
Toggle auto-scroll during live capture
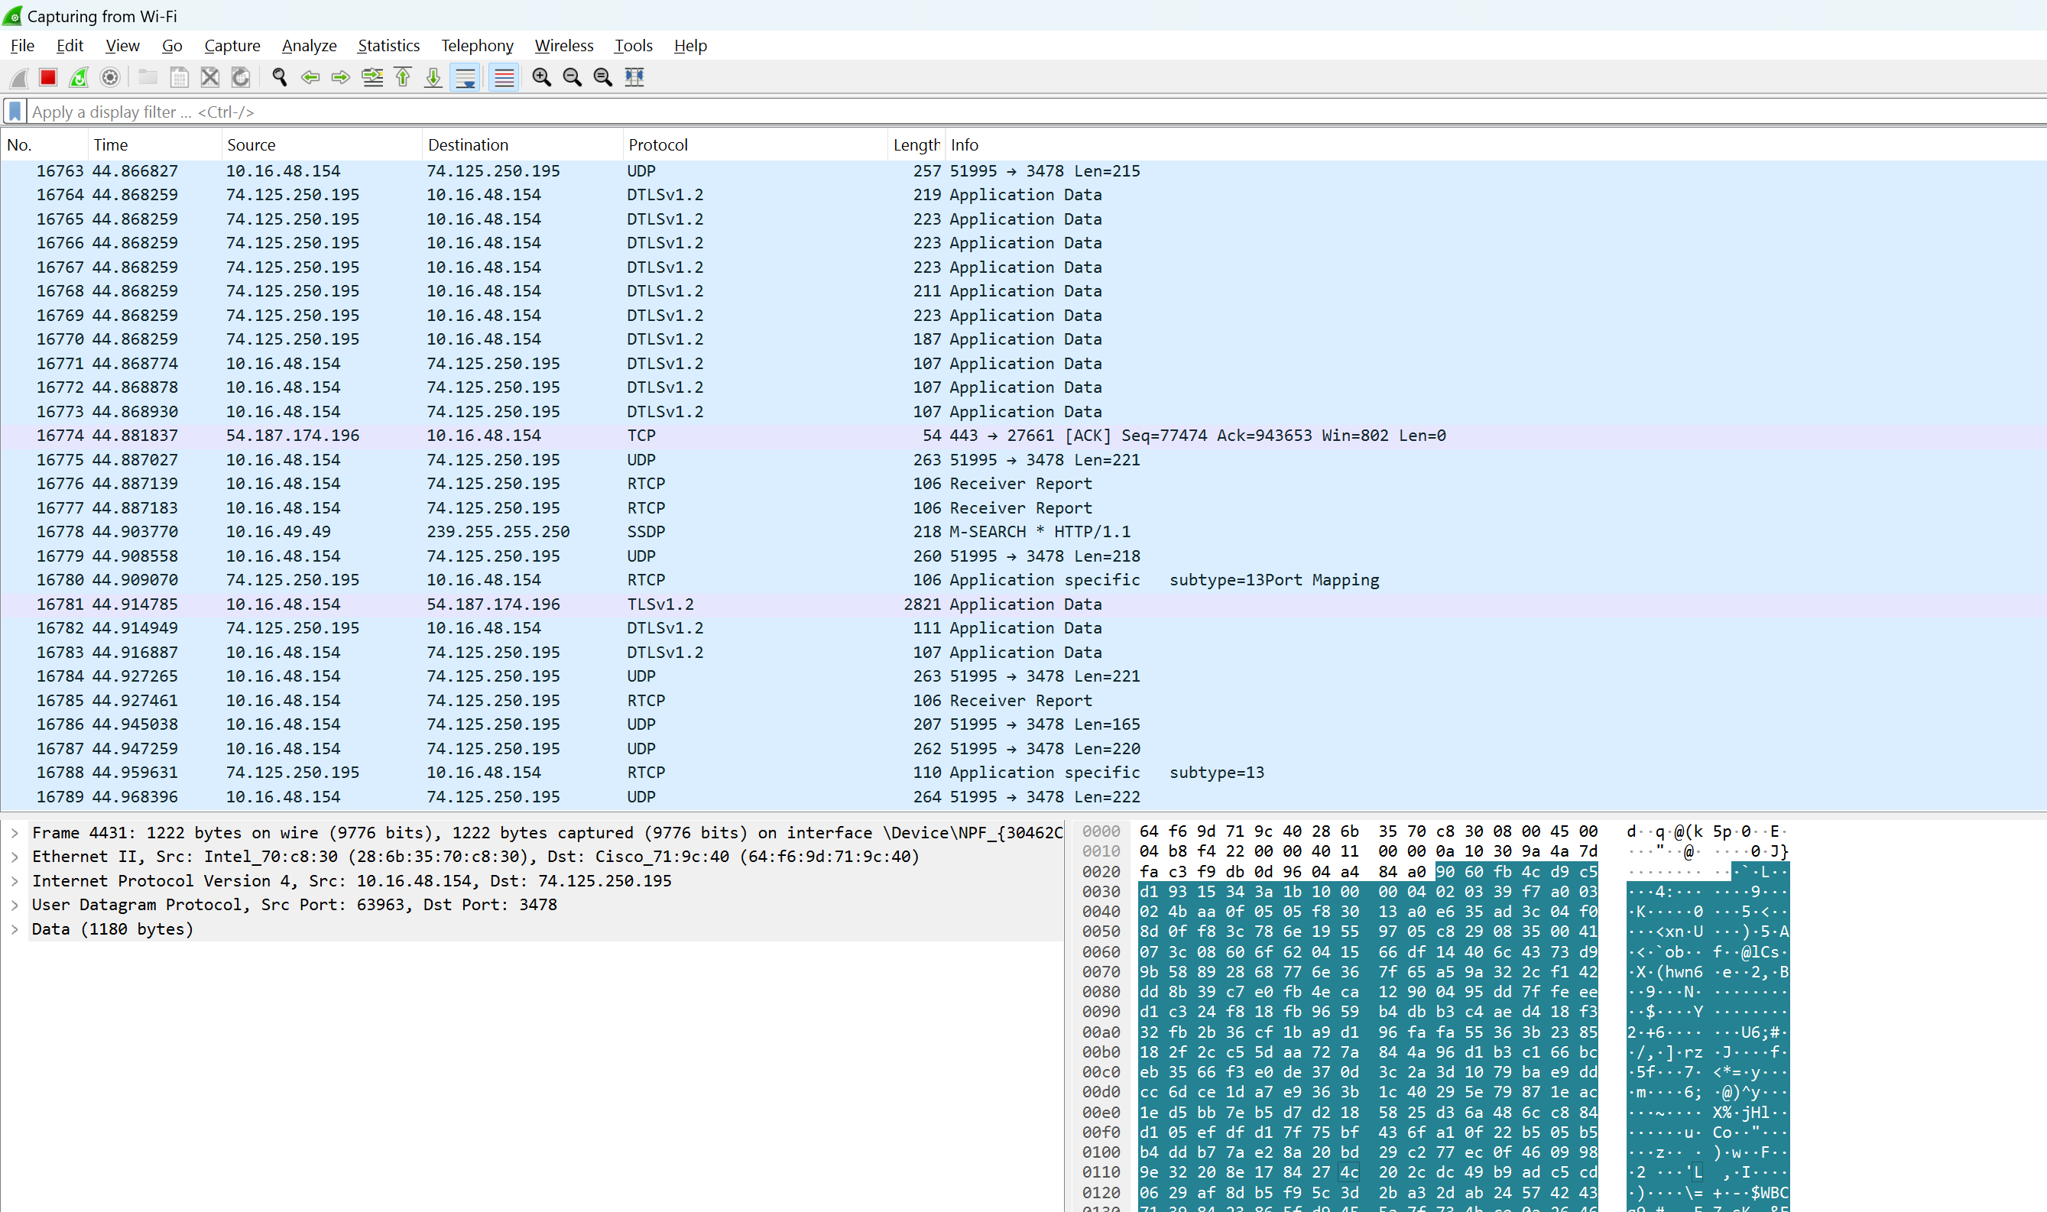pyautogui.click(x=465, y=78)
